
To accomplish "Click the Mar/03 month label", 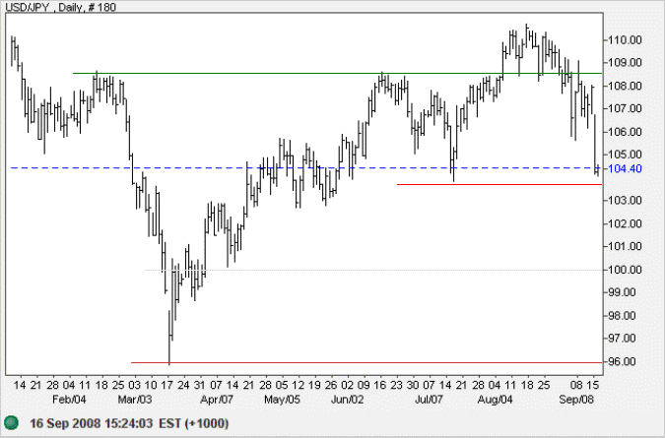I will point(135,400).
